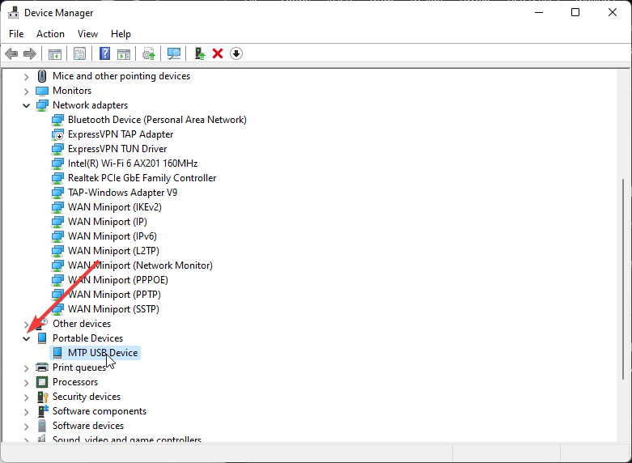Click the blue Help toolbar icon

(105, 53)
